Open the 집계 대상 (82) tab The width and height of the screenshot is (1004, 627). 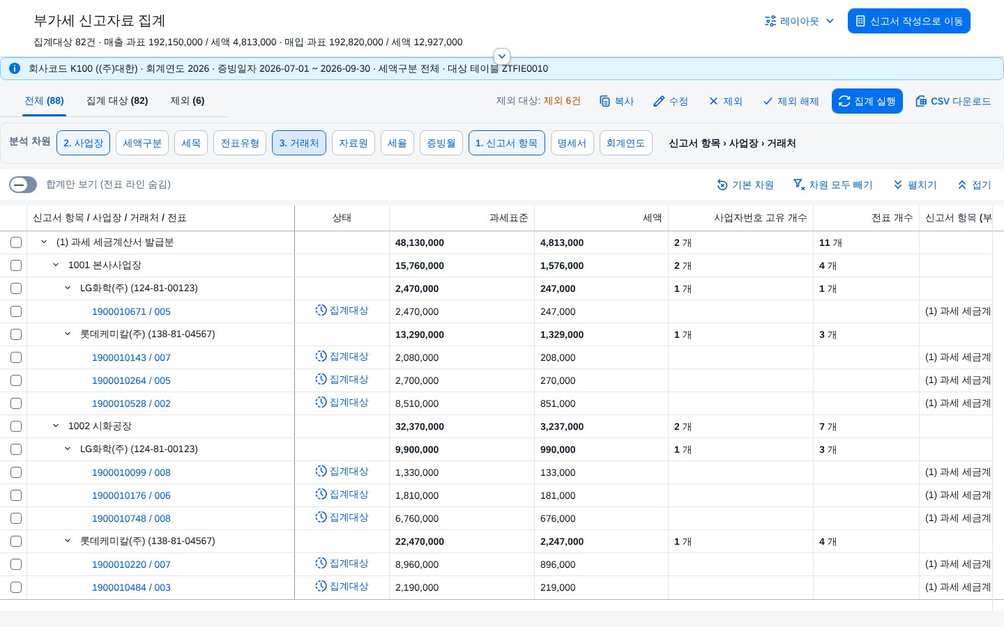tap(117, 101)
